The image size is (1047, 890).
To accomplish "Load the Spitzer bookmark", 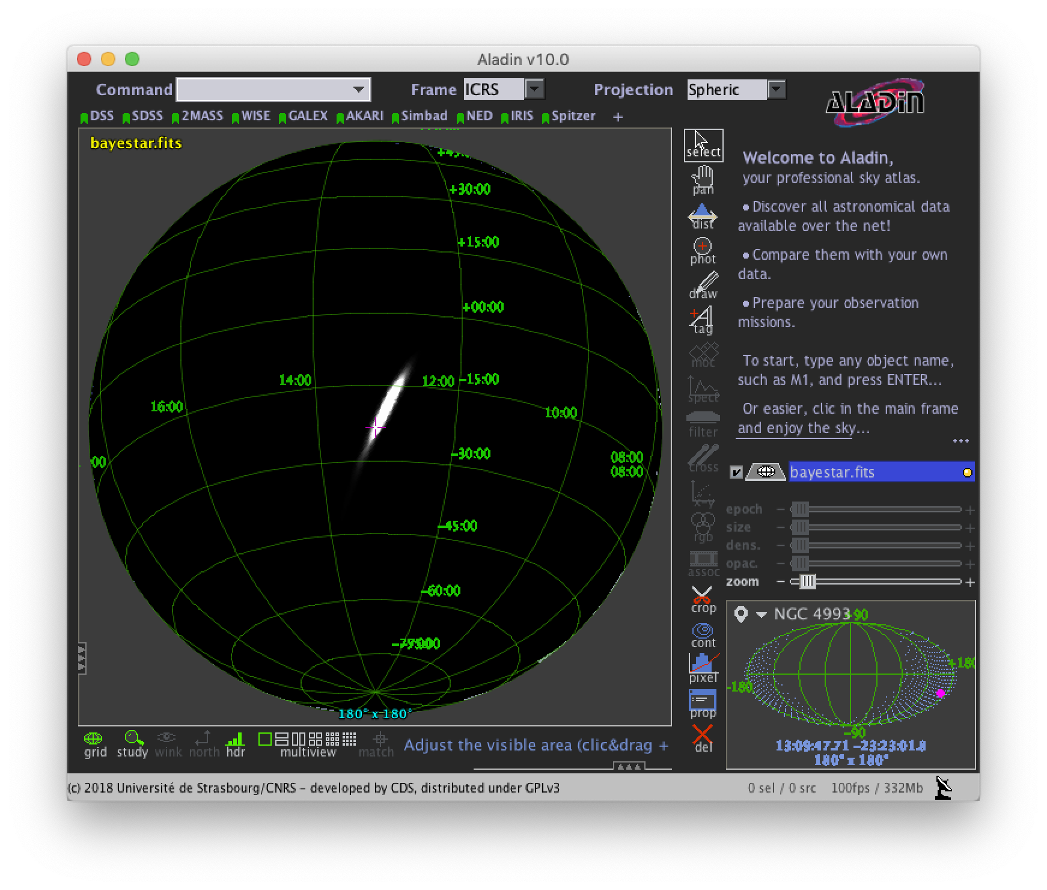I will [569, 116].
